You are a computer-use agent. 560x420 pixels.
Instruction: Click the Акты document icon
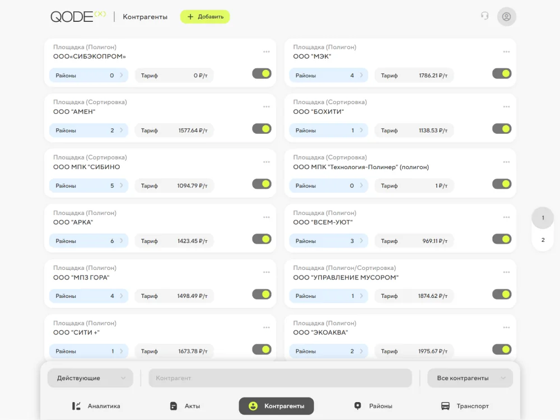coord(174,406)
